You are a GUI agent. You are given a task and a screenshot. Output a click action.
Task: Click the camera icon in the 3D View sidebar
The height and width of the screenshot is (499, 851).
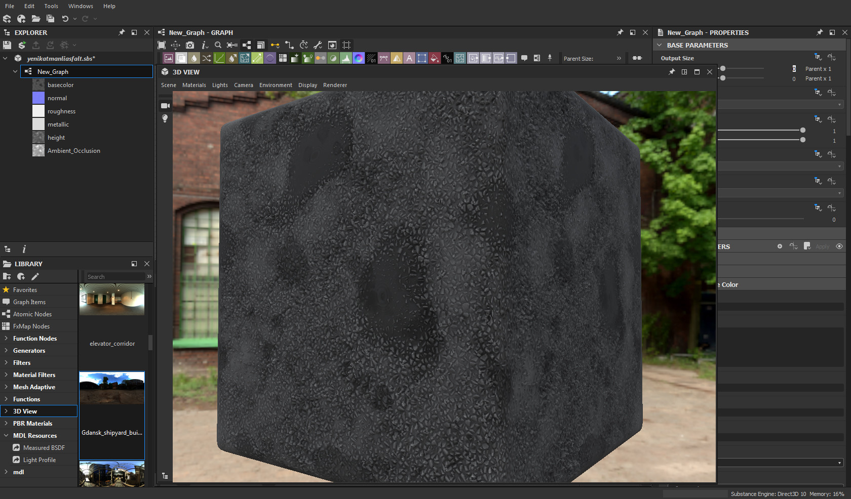pos(165,106)
